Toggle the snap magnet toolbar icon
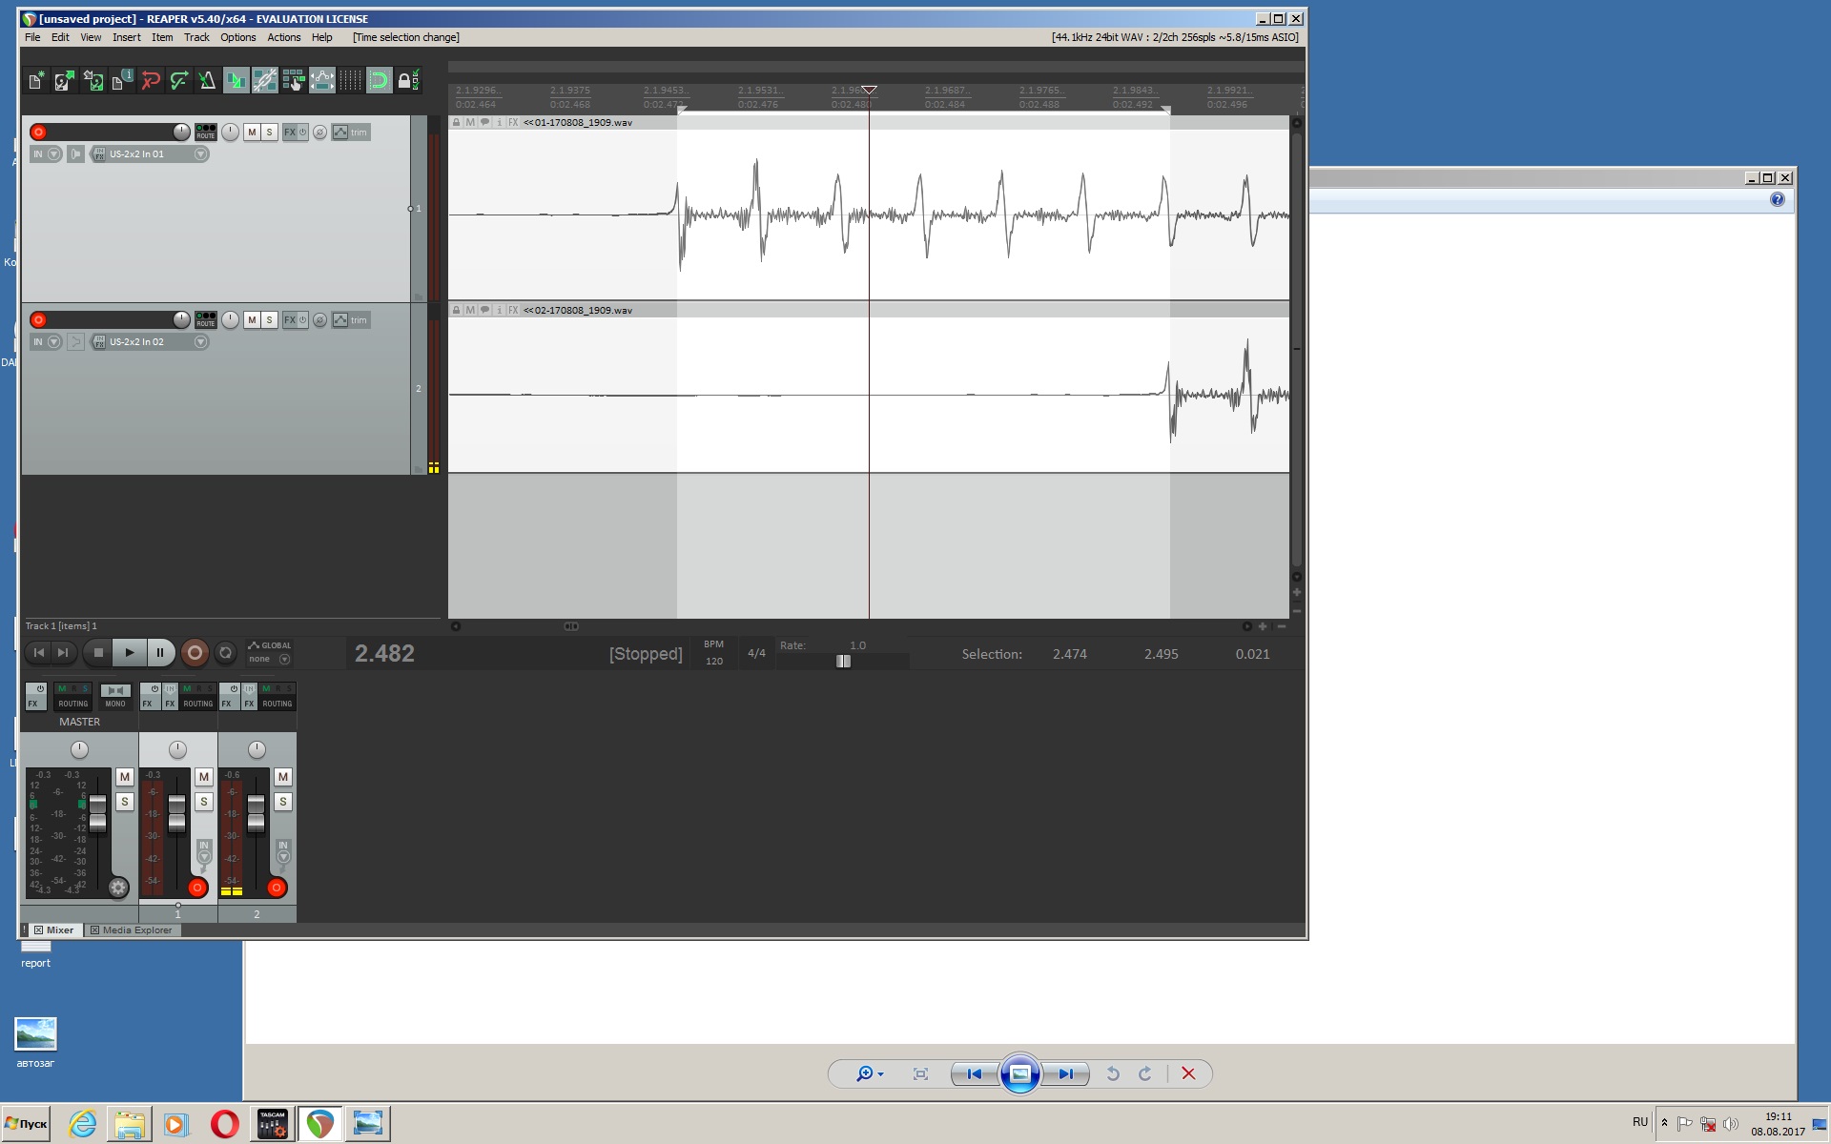This screenshot has width=1831, height=1144. pos(379,81)
